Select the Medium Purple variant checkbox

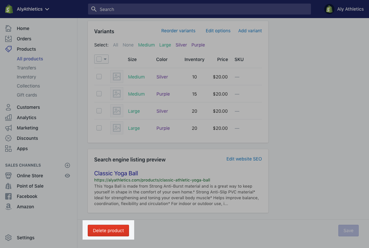tap(99, 94)
